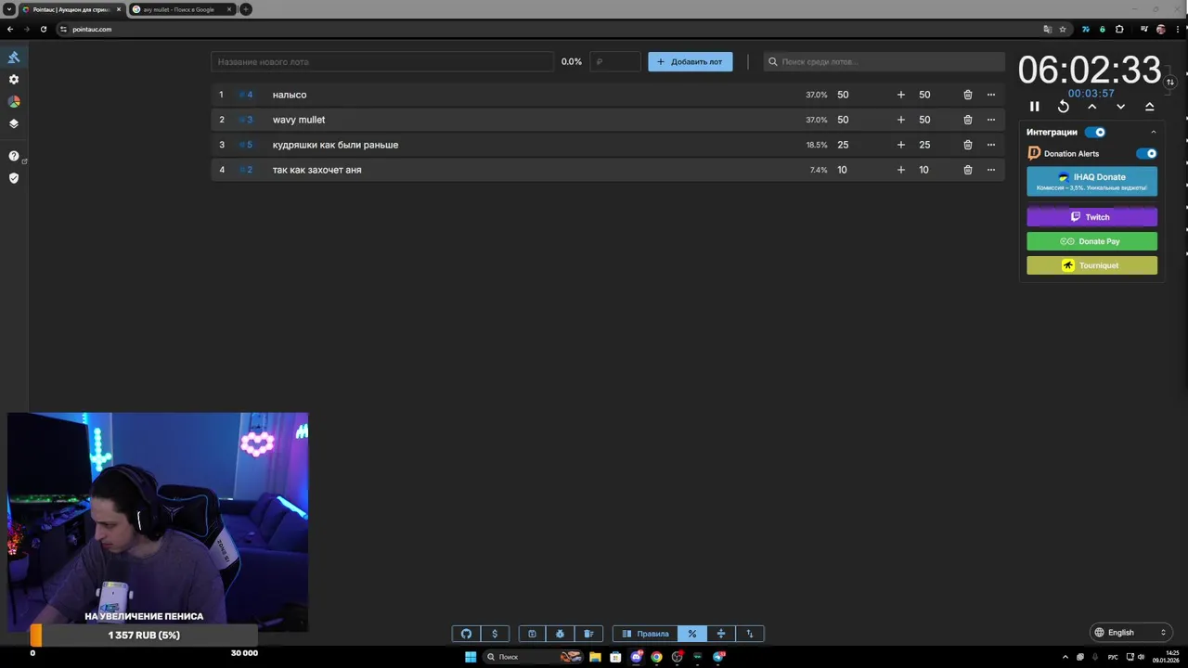The height and width of the screenshot is (668, 1188).
Task: Open the help question mark icon
Action: pyautogui.click(x=14, y=156)
